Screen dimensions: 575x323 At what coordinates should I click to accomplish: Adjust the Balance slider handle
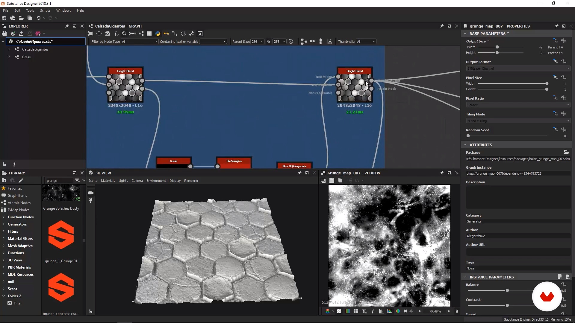click(507, 290)
